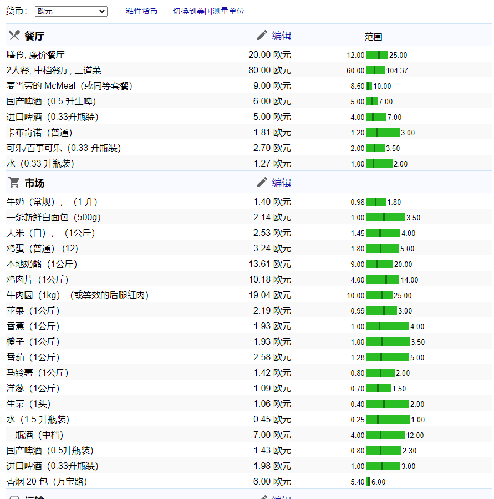Click the range bar for 膳食, 廉价餐厅
494x499 pixels.
coord(377,55)
